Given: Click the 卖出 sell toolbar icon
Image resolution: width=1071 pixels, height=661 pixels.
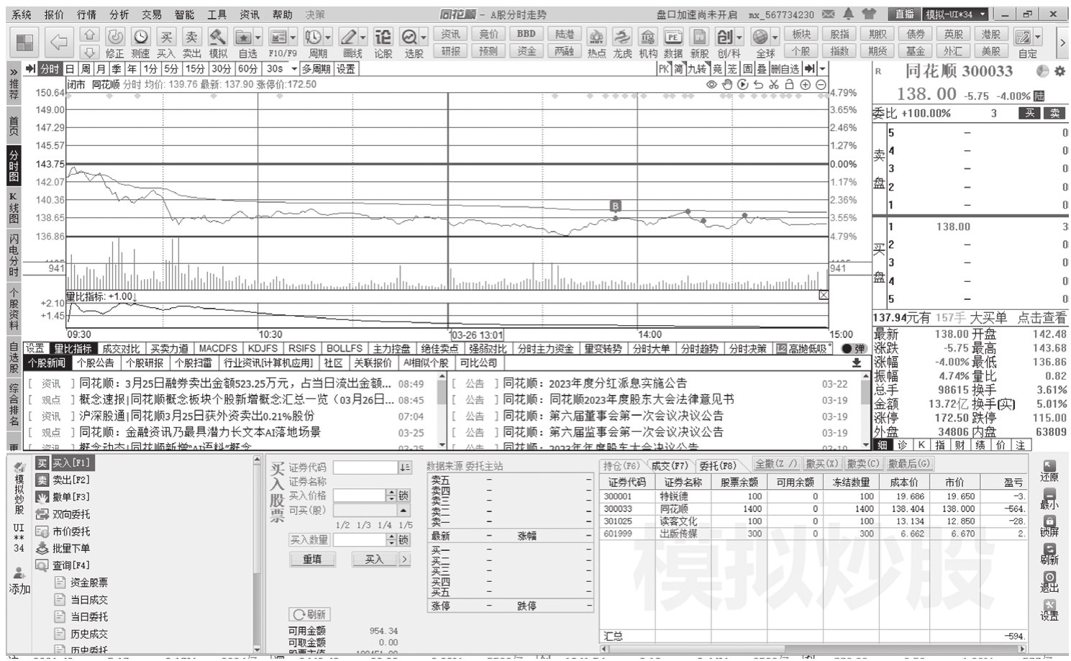Looking at the screenshot, I should tap(192, 37).
